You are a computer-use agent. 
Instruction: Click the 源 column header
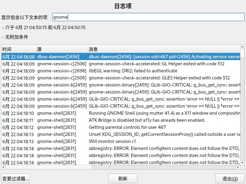61,49
